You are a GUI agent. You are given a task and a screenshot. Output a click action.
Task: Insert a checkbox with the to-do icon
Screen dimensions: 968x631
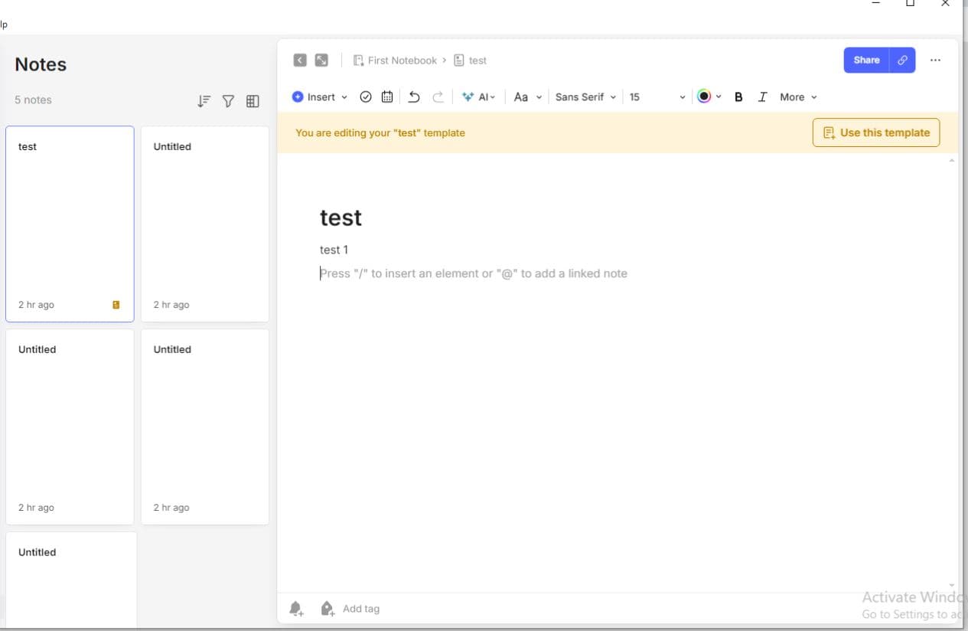366,96
